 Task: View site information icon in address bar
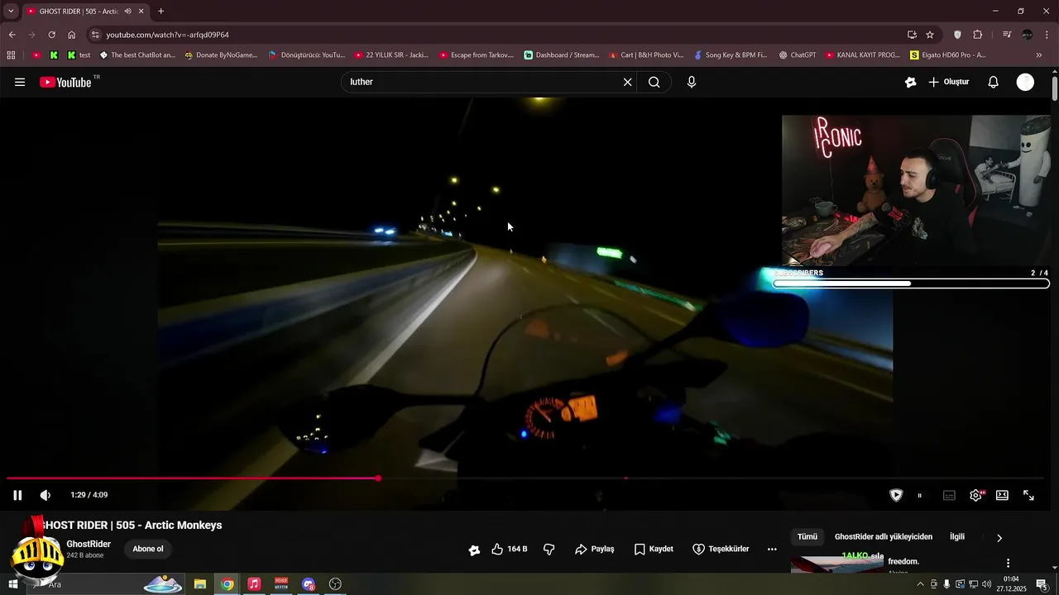click(x=95, y=35)
